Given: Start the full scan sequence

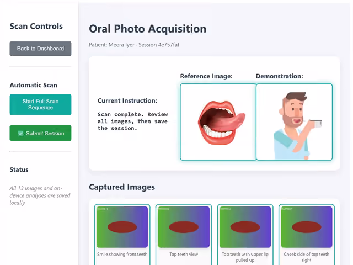Looking at the screenshot, I should [40, 104].
